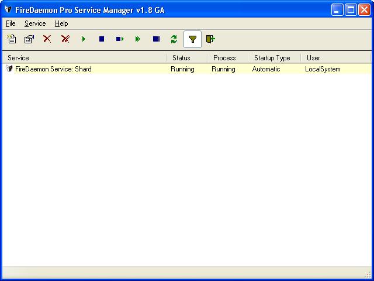This screenshot has height=281, width=374.
Task: Click the Automatic startup type cell
Action: pyautogui.click(x=266, y=69)
